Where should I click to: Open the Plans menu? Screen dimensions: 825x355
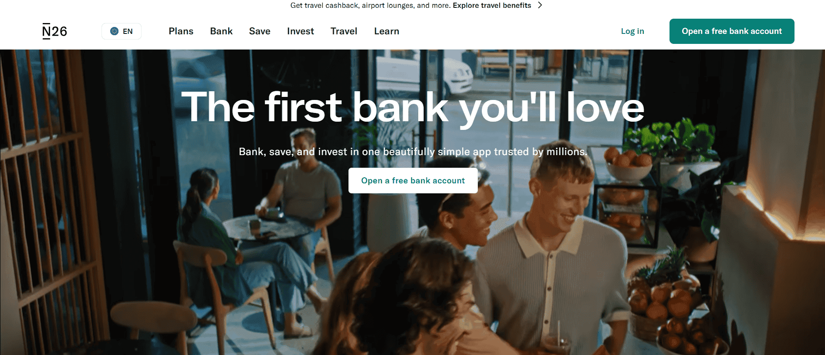[x=181, y=31]
